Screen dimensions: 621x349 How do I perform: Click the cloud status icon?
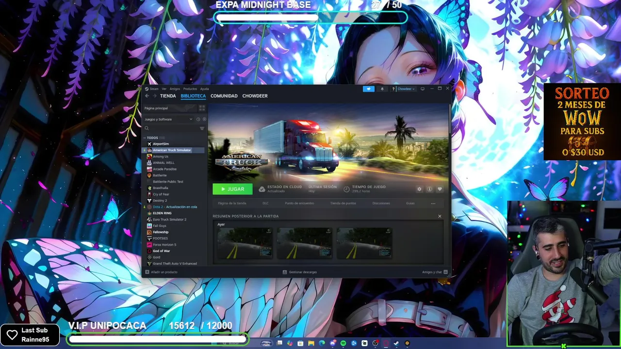pyautogui.click(x=262, y=189)
